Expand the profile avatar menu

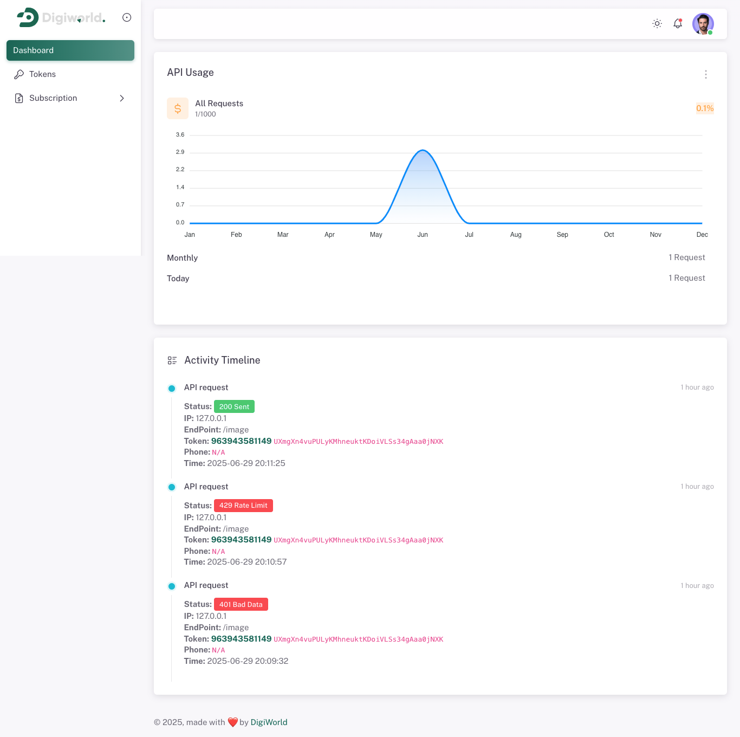703,23
